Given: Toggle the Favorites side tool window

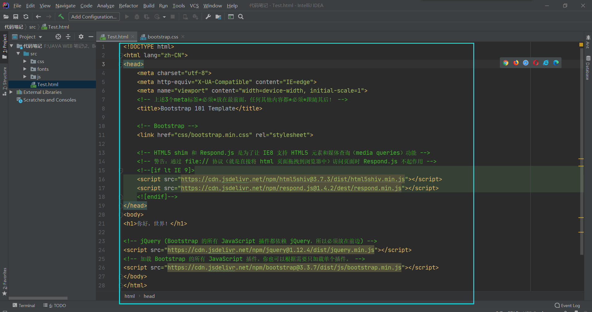Looking at the screenshot, I should coord(5,281).
